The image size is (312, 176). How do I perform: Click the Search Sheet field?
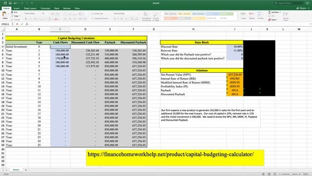289,3
